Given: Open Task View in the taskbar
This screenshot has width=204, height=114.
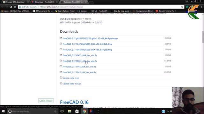Looking at the screenshot, I should [62, 111].
